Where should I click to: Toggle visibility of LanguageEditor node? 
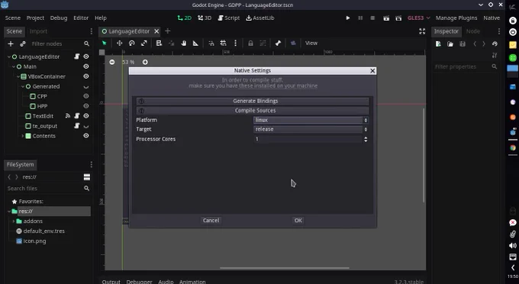point(86,56)
